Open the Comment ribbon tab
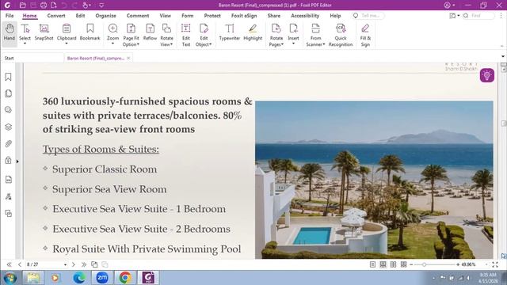507x285 pixels. coord(138,16)
